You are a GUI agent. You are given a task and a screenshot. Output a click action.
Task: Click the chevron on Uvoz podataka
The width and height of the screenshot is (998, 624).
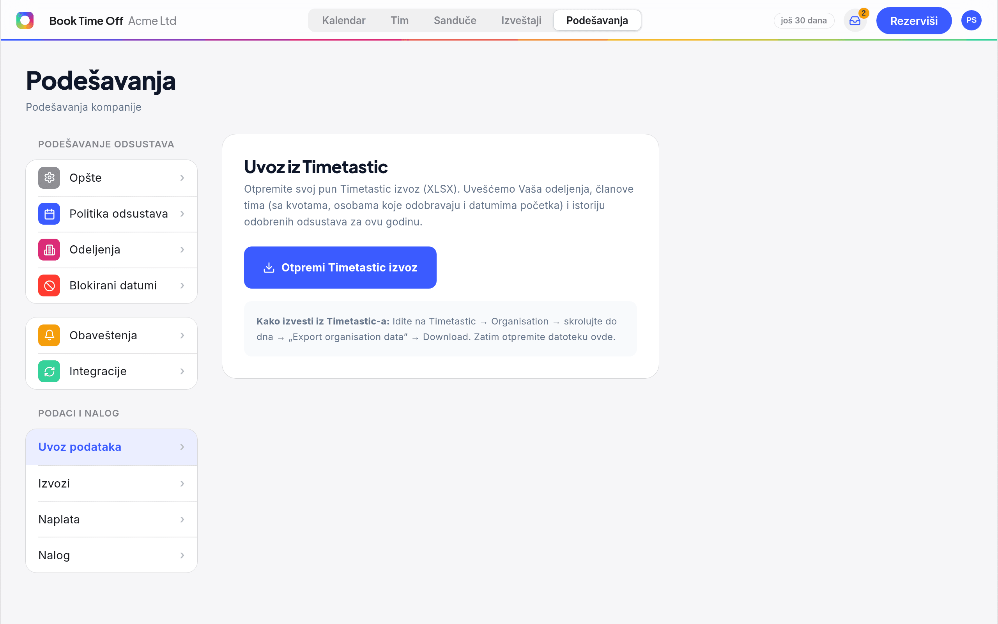pos(182,447)
